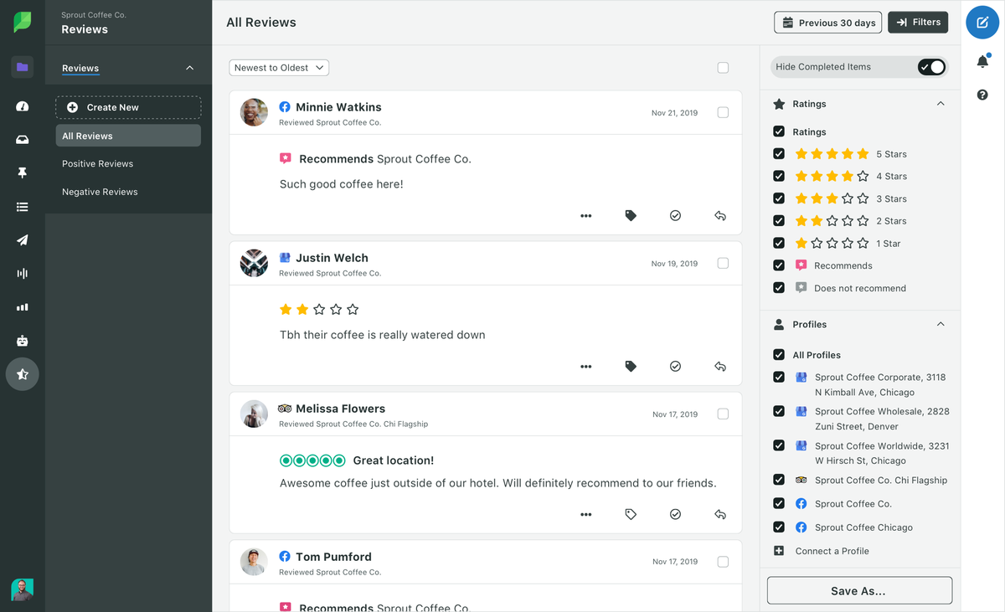This screenshot has width=1005, height=612.
Task: Click Save As button
Action: click(x=859, y=590)
